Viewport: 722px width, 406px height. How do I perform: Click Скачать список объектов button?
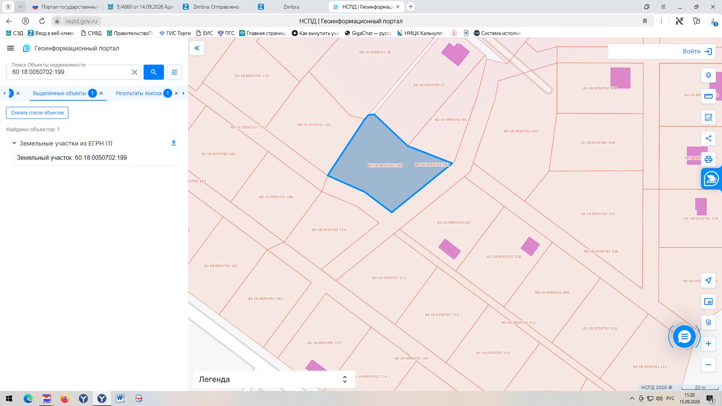(x=37, y=113)
